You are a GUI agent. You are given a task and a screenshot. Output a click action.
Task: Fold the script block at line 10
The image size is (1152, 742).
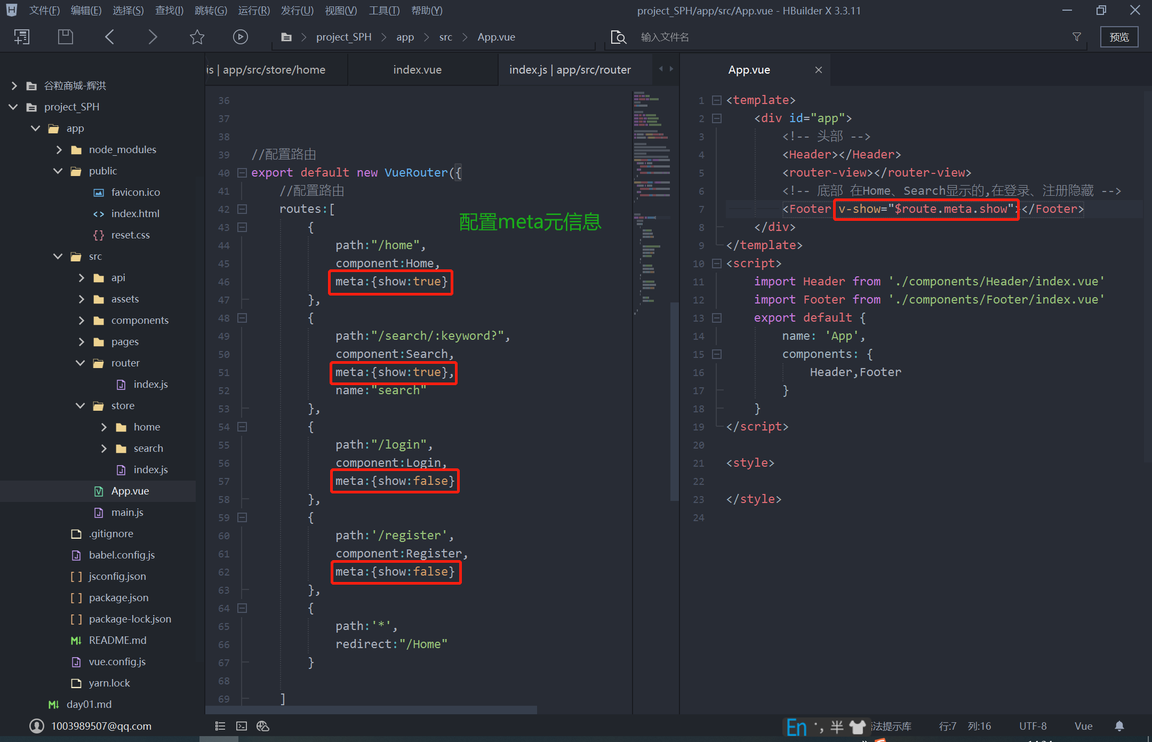tap(717, 264)
